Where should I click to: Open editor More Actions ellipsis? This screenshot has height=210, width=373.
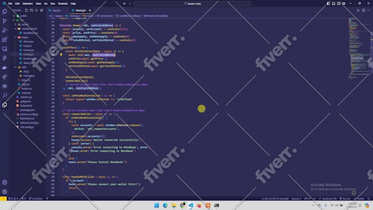369,10
